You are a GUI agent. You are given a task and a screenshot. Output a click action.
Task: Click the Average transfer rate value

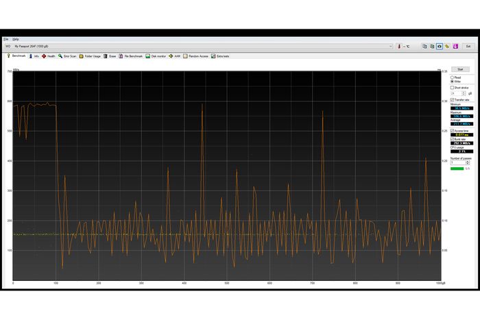coord(461,124)
